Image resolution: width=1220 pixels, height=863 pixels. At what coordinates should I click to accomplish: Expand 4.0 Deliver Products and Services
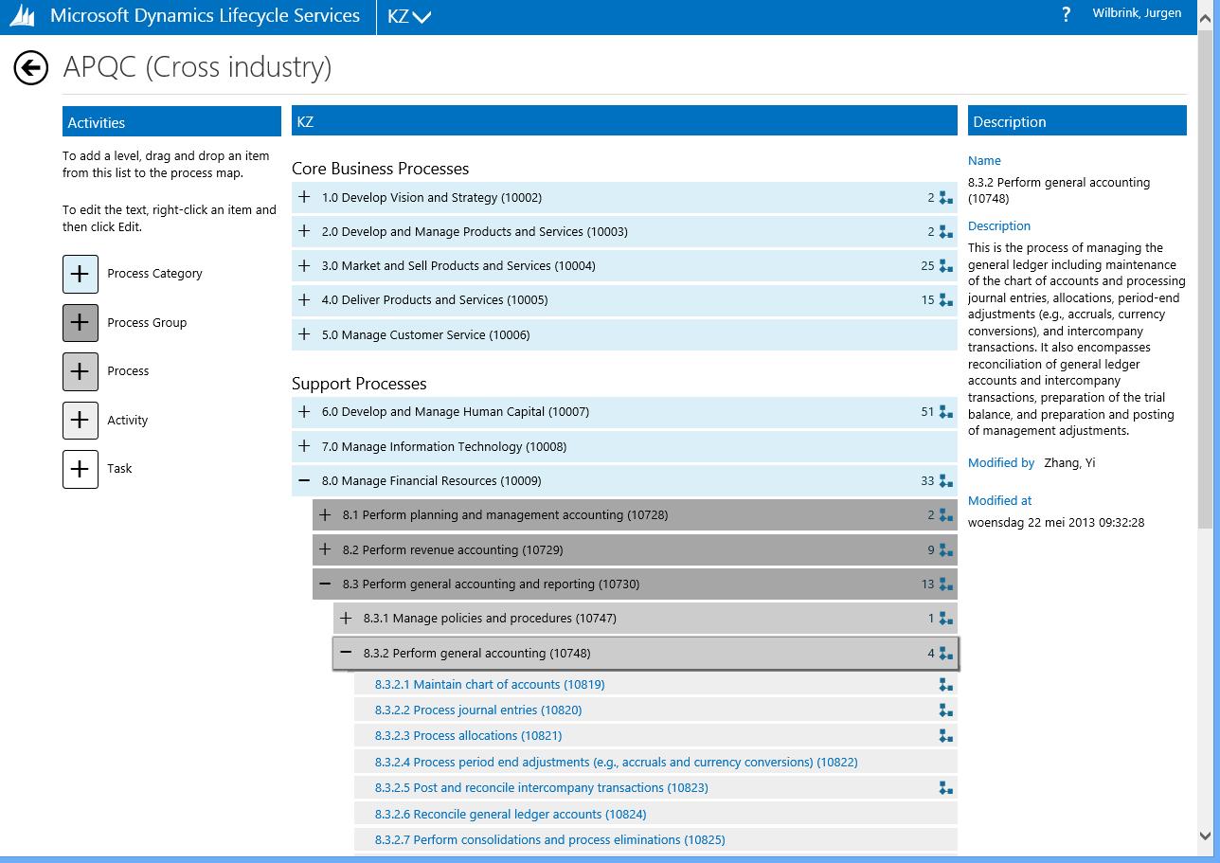pyautogui.click(x=304, y=299)
